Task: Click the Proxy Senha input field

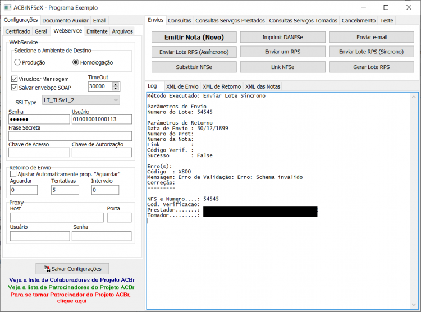Action: pos(102,236)
